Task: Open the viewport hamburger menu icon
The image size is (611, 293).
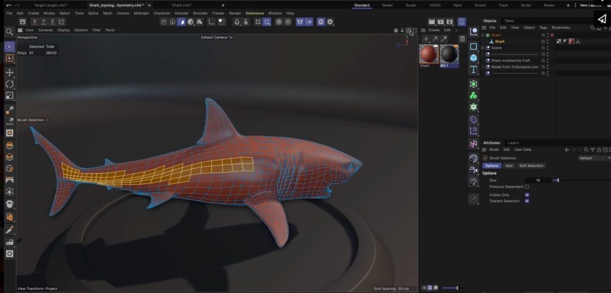Action: pos(20,30)
